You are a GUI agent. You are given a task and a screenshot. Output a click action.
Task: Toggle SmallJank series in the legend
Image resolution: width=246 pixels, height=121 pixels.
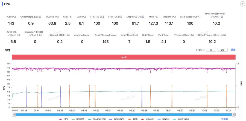coord(117,119)
